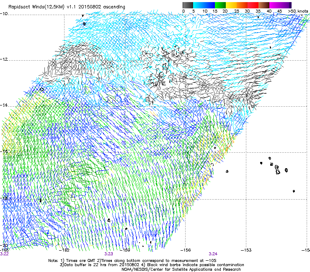310x272 pixels.
Task: Click the 'Note: 1) Times are GMT' footnote line
Action: click(x=132, y=261)
